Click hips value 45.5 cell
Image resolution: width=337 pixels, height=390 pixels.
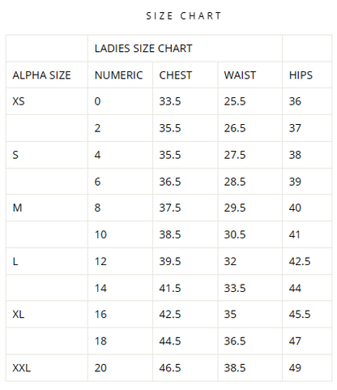pyautogui.click(x=307, y=315)
